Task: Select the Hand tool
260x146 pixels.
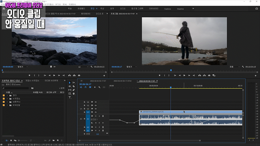Action: (74, 93)
